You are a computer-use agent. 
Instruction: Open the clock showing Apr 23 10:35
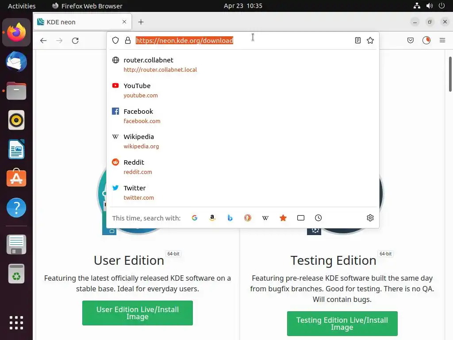[243, 6]
